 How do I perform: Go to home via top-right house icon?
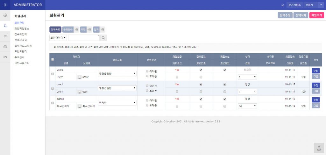coord(282,5)
